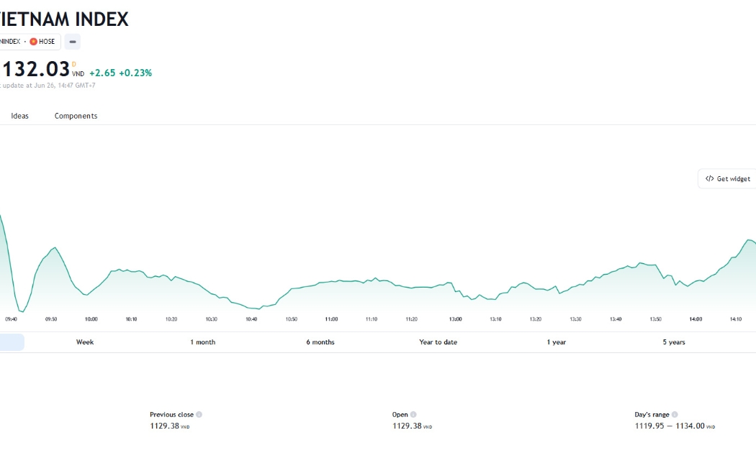
Task: Select the Year to date range
Action: pos(438,342)
